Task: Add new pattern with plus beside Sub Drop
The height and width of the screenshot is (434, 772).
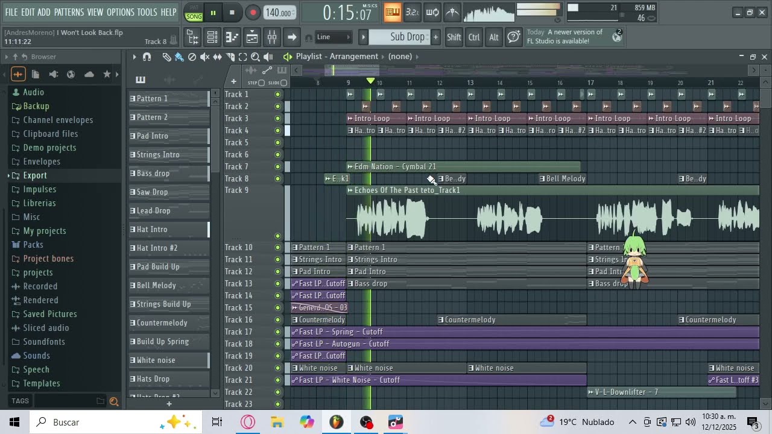Action: point(435,37)
